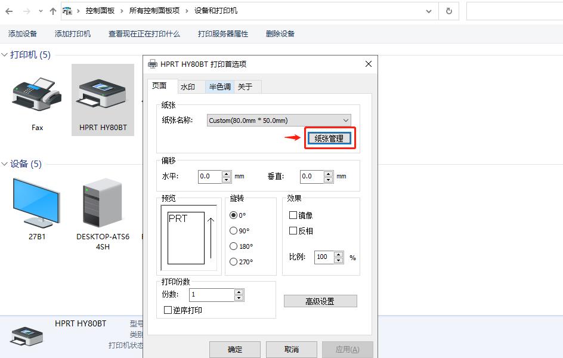Increase the 垂直 vertical offset value
563x358 pixels.
[328, 174]
